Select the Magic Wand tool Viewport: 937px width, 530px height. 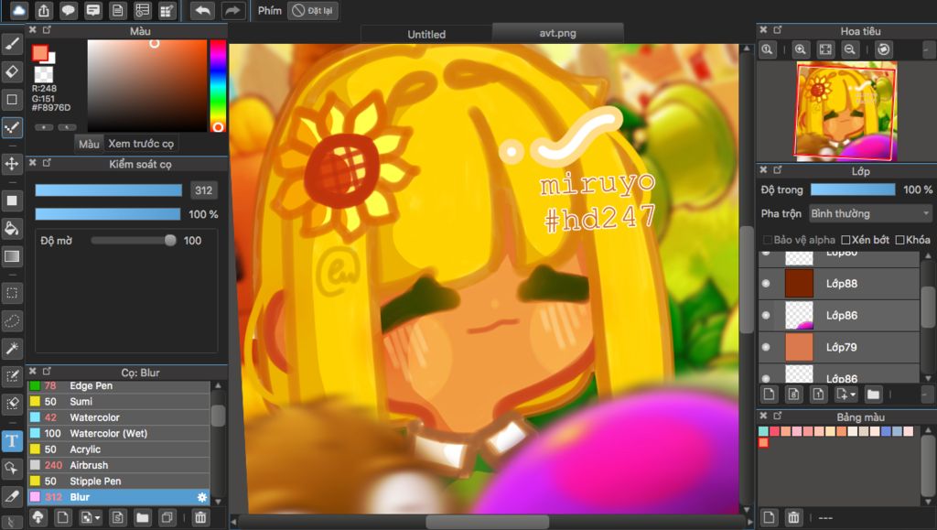point(12,349)
